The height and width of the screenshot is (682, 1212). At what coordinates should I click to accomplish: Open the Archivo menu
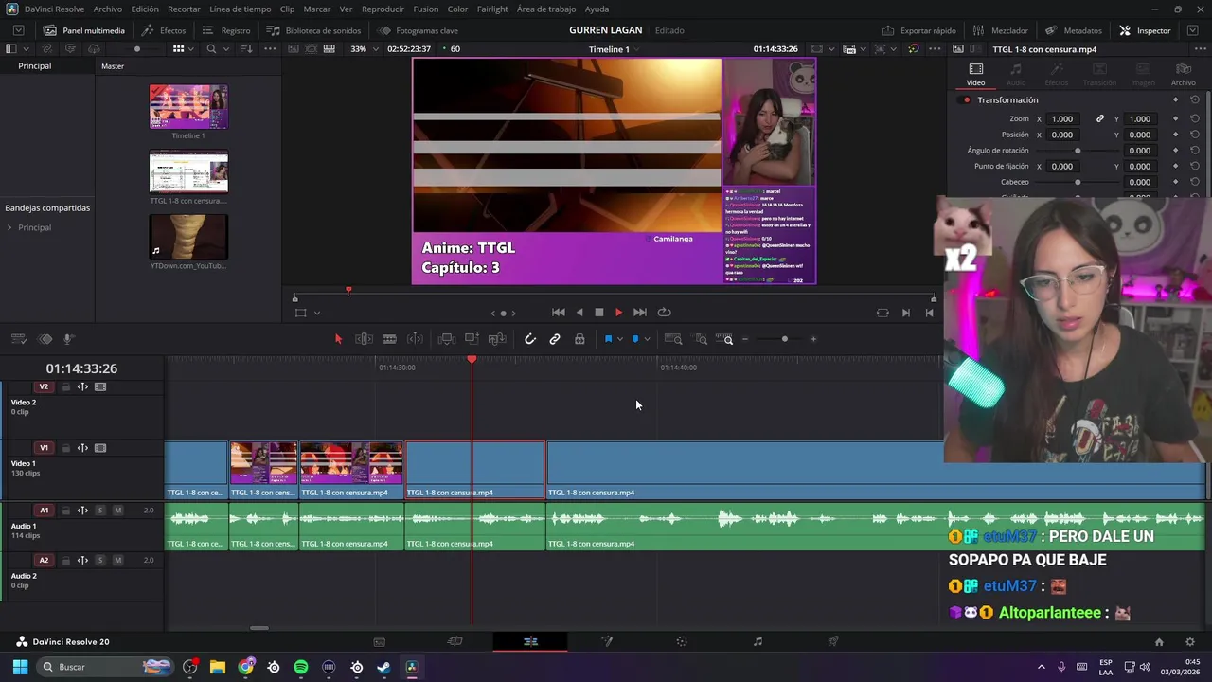click(107, 9)
